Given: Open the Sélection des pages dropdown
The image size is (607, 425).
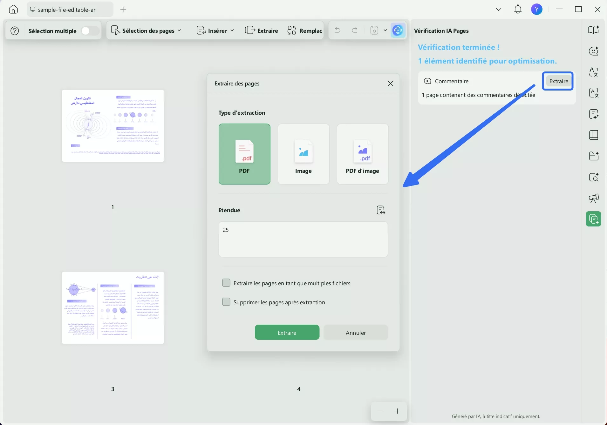Looking at the screenshot, I should 146,30.
